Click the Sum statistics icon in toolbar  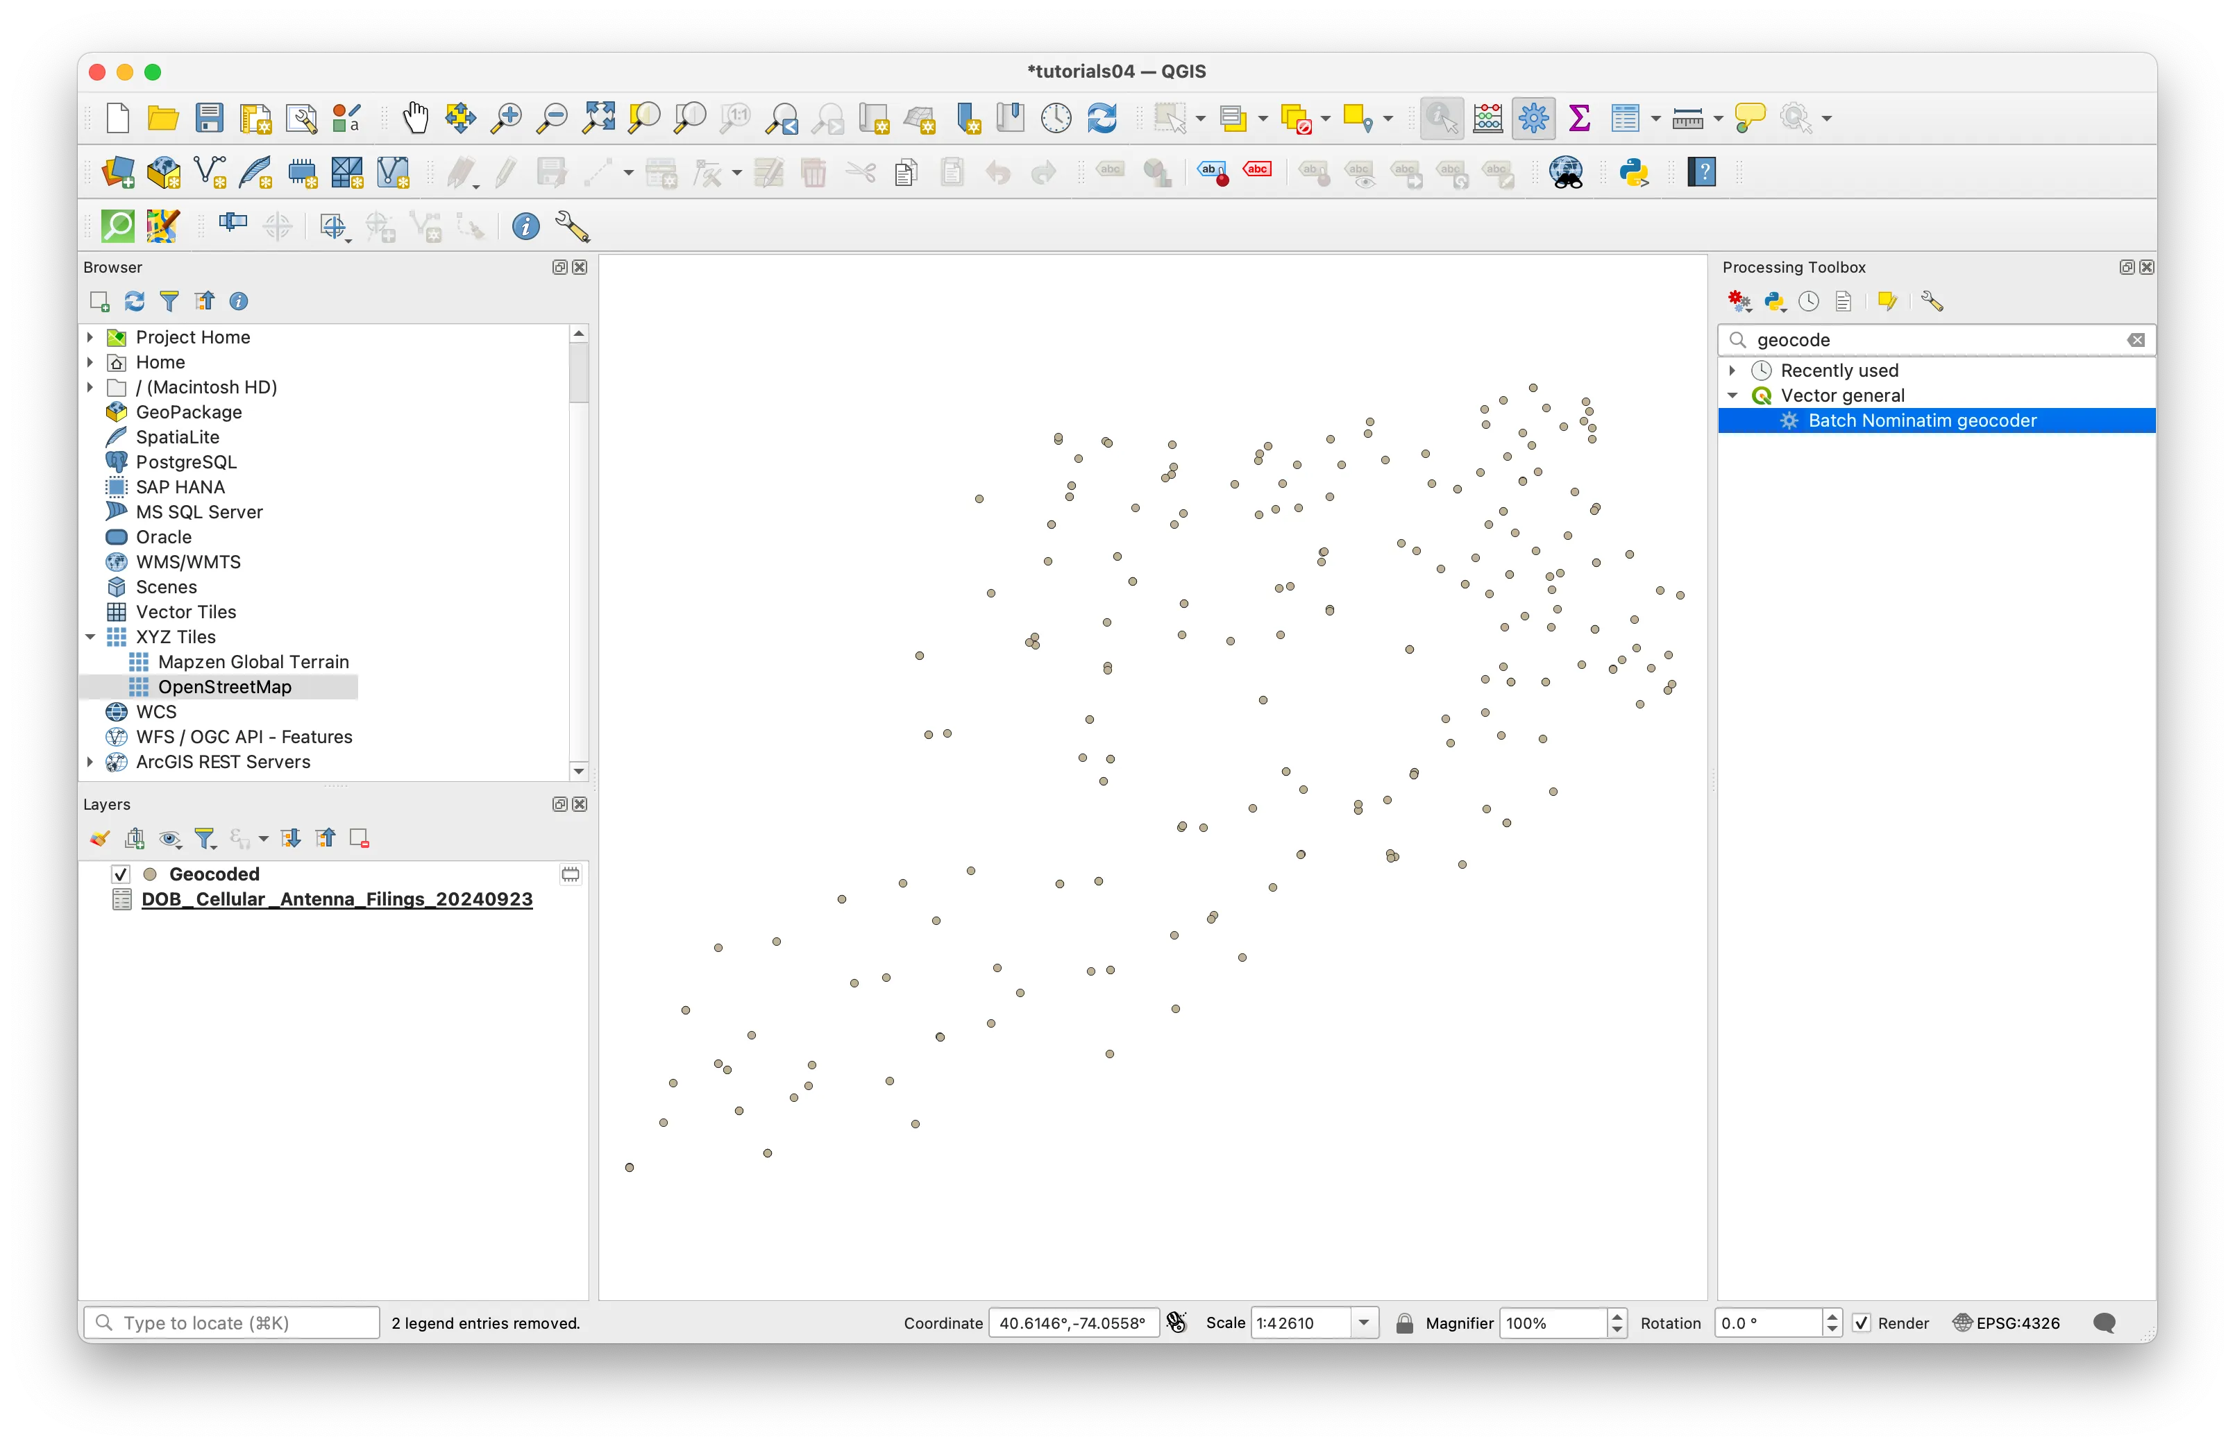(1578, 117)
